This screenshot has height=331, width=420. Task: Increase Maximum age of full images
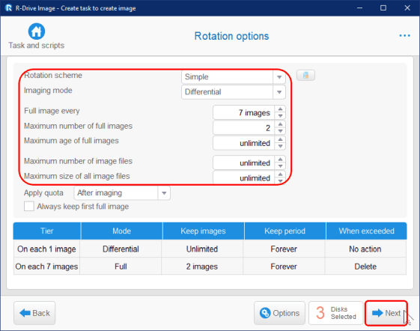click(280, 139)
